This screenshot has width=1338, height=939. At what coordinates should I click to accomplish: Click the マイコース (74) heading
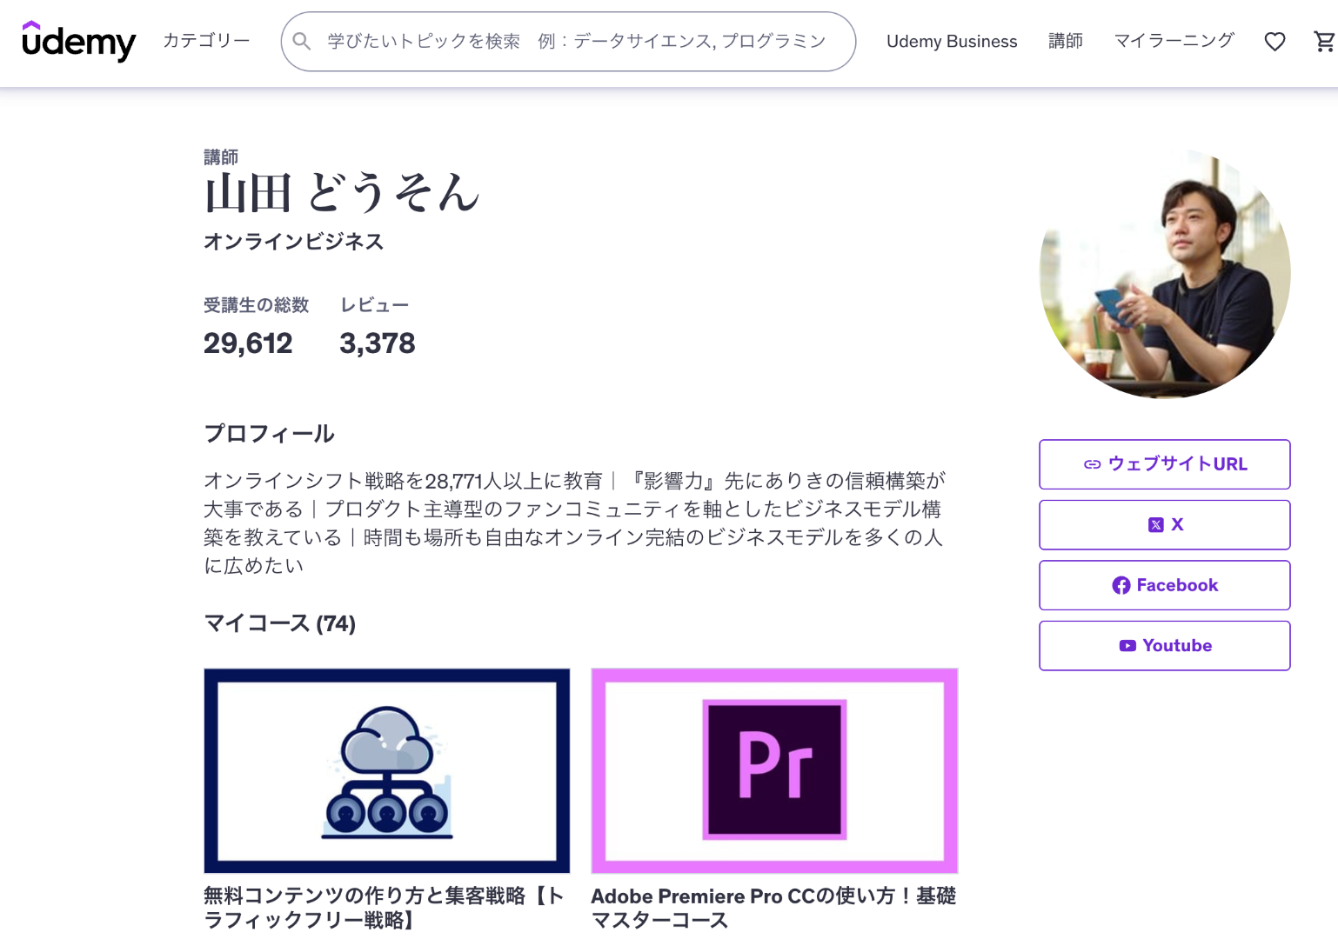tap(279, 623)
